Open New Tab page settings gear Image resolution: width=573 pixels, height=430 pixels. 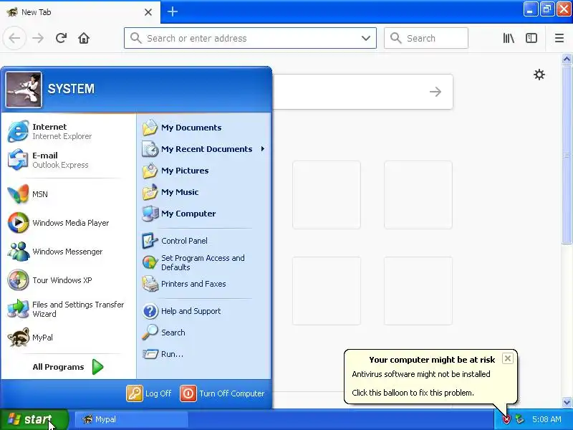click(x=539, y=75)
